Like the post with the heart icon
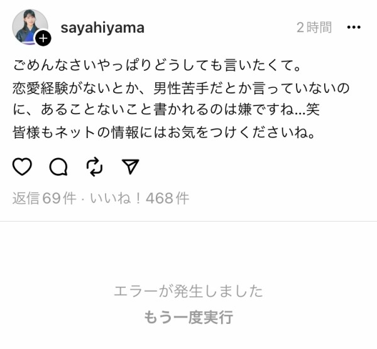 (22, 166)
